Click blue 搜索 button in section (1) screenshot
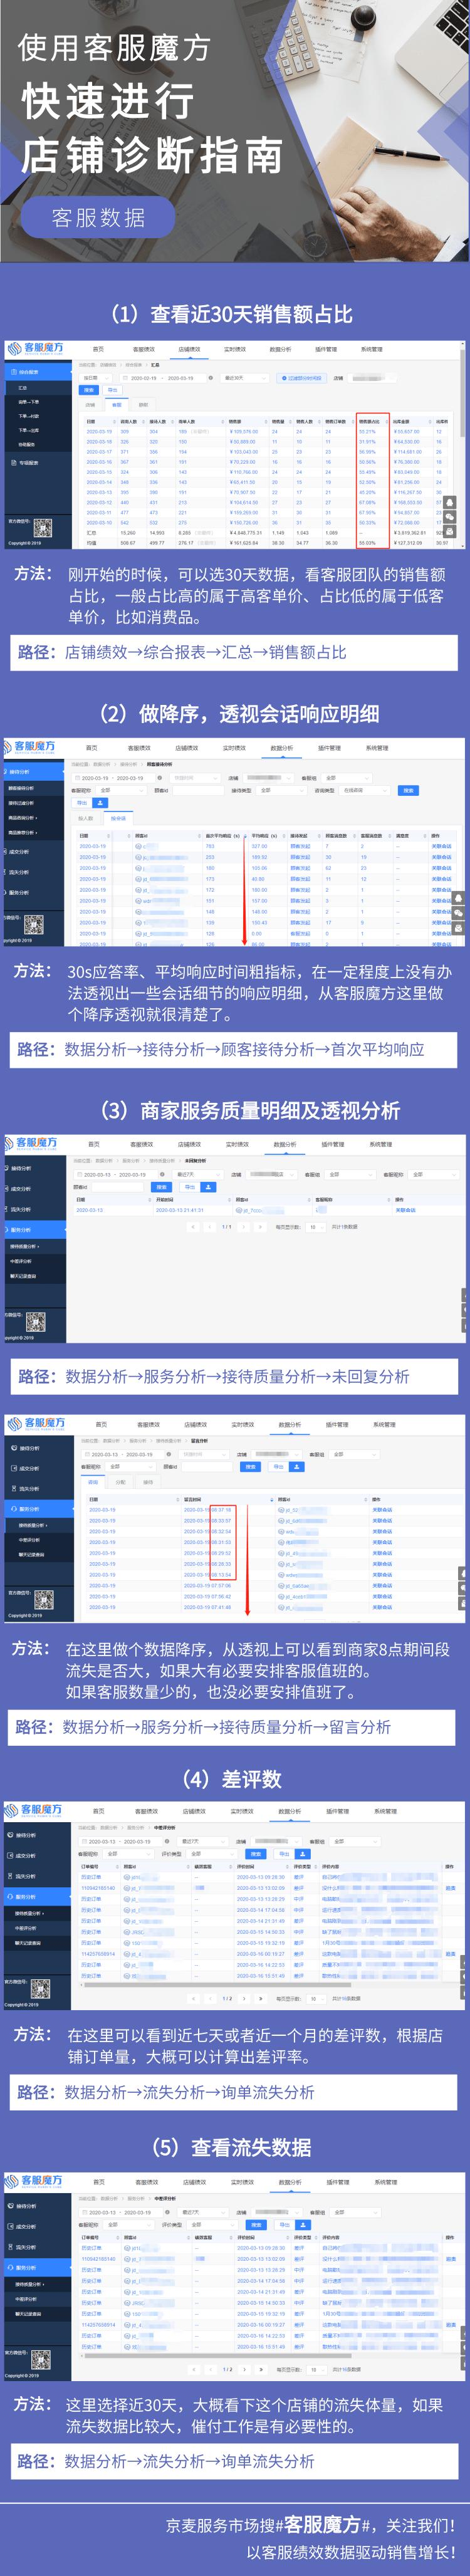Screen dimensions: 470x2576 coord(89,390)
